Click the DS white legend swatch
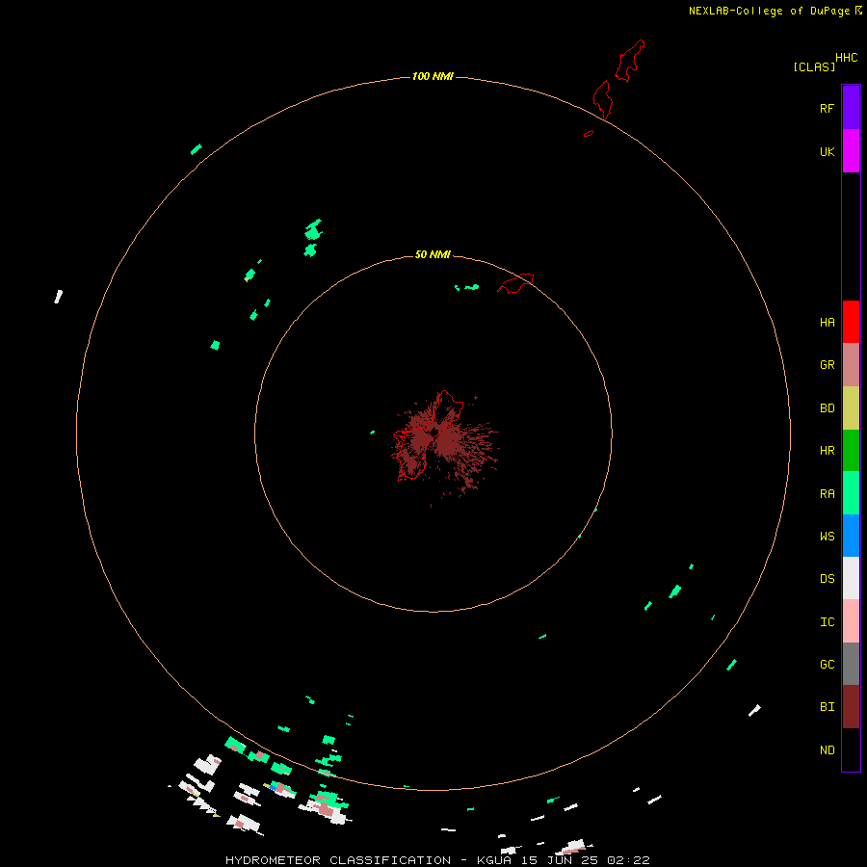867x867 pixels. tap(851, 578)
